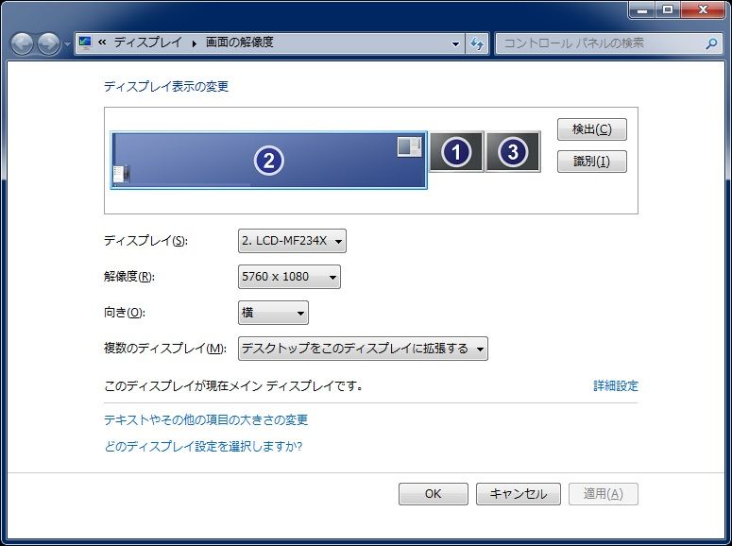Click the キャンセル button
732x546 pixels.
[x=519, y=494]
